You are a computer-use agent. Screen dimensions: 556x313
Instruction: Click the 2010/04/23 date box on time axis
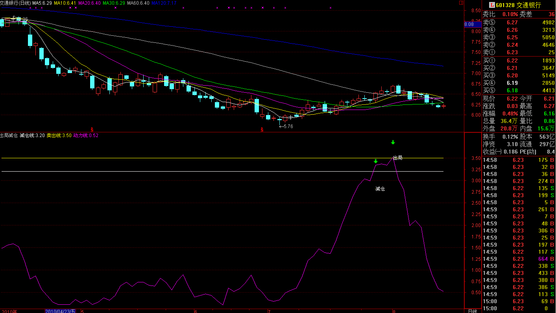[x=61, y=311]
